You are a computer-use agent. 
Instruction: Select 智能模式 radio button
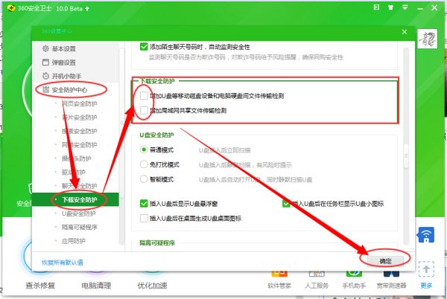144,179
